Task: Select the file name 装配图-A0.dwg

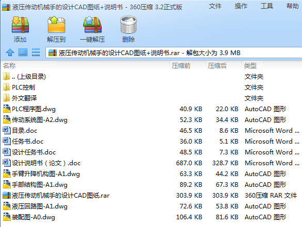Action: [34, 217]
